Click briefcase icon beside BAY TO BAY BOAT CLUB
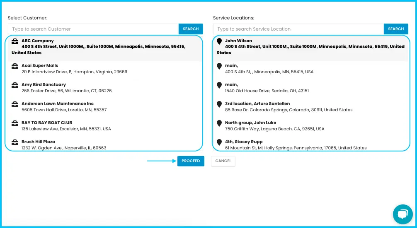 [x=15, y=123]
